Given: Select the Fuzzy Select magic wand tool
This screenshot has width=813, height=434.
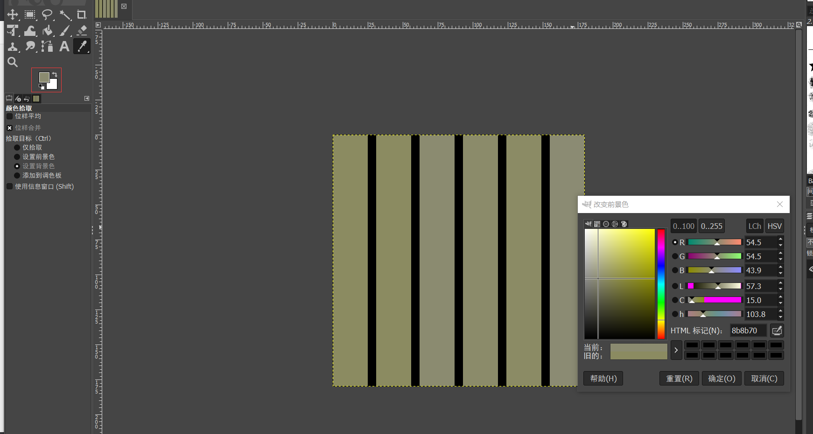Looking at the screenshot, I should click(65, 15).
